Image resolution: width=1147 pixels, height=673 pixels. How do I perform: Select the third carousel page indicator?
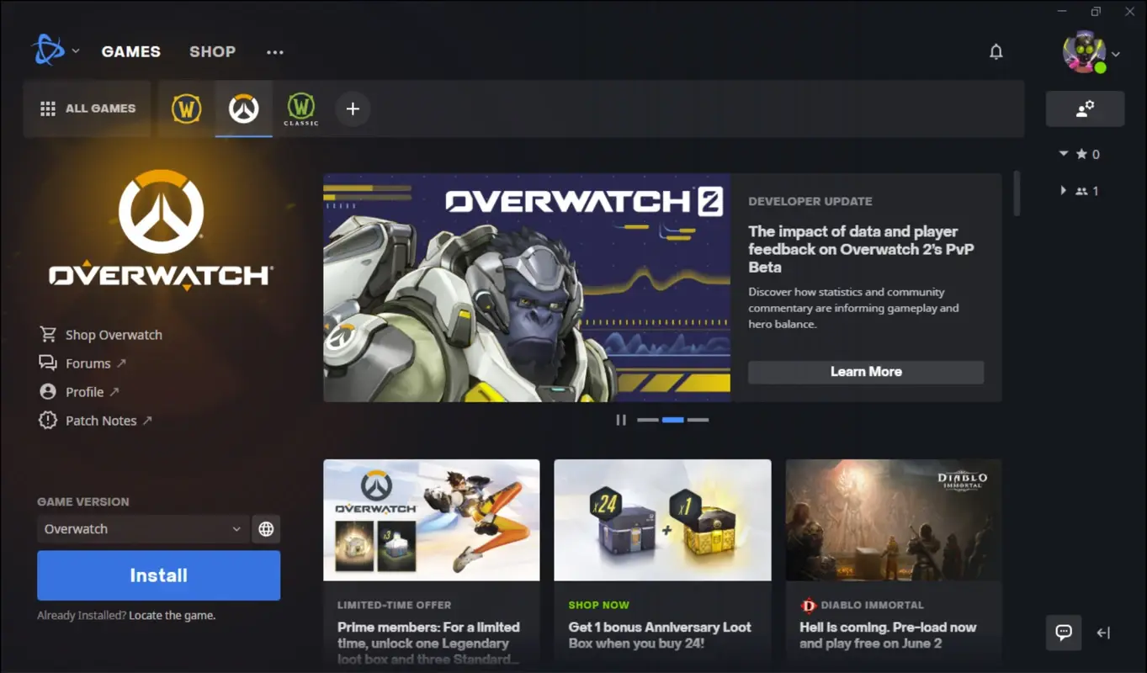[698, 419]
